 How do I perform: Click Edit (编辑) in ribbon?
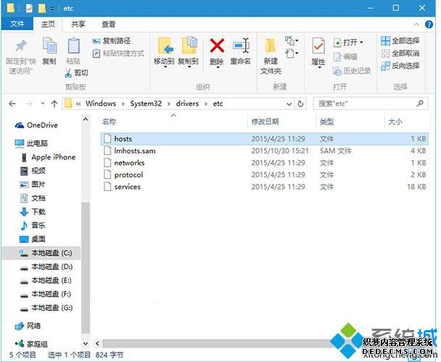click(x=345, y=56)
